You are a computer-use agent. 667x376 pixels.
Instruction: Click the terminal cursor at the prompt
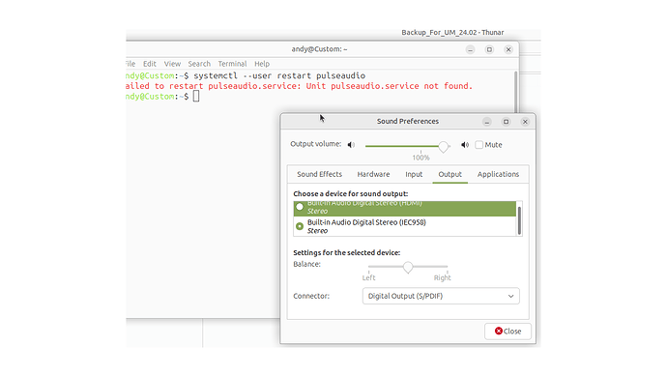click(196, 97)
